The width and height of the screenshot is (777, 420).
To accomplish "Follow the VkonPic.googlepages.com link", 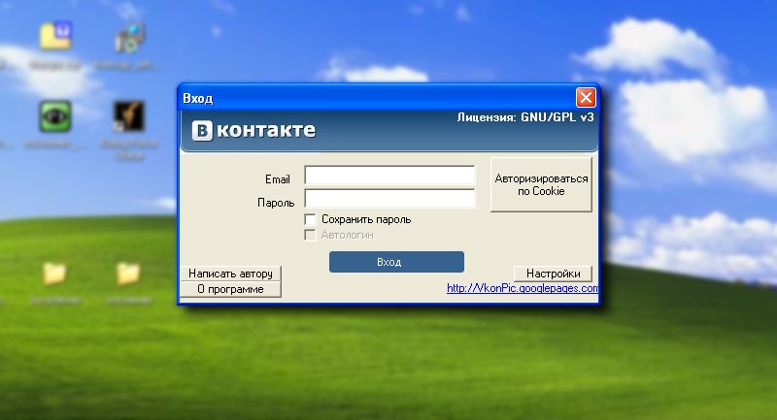I will click(x=523, y=288).
